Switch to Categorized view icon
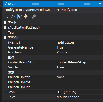 (7, 16)
